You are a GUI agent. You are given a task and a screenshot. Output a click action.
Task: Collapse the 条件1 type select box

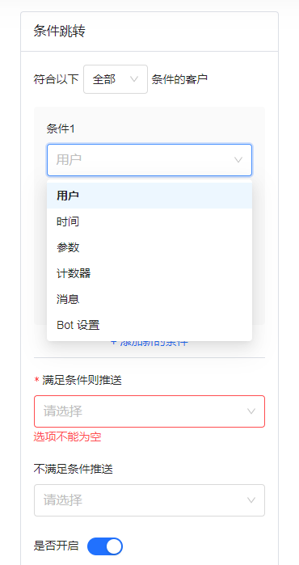point(149,160)
